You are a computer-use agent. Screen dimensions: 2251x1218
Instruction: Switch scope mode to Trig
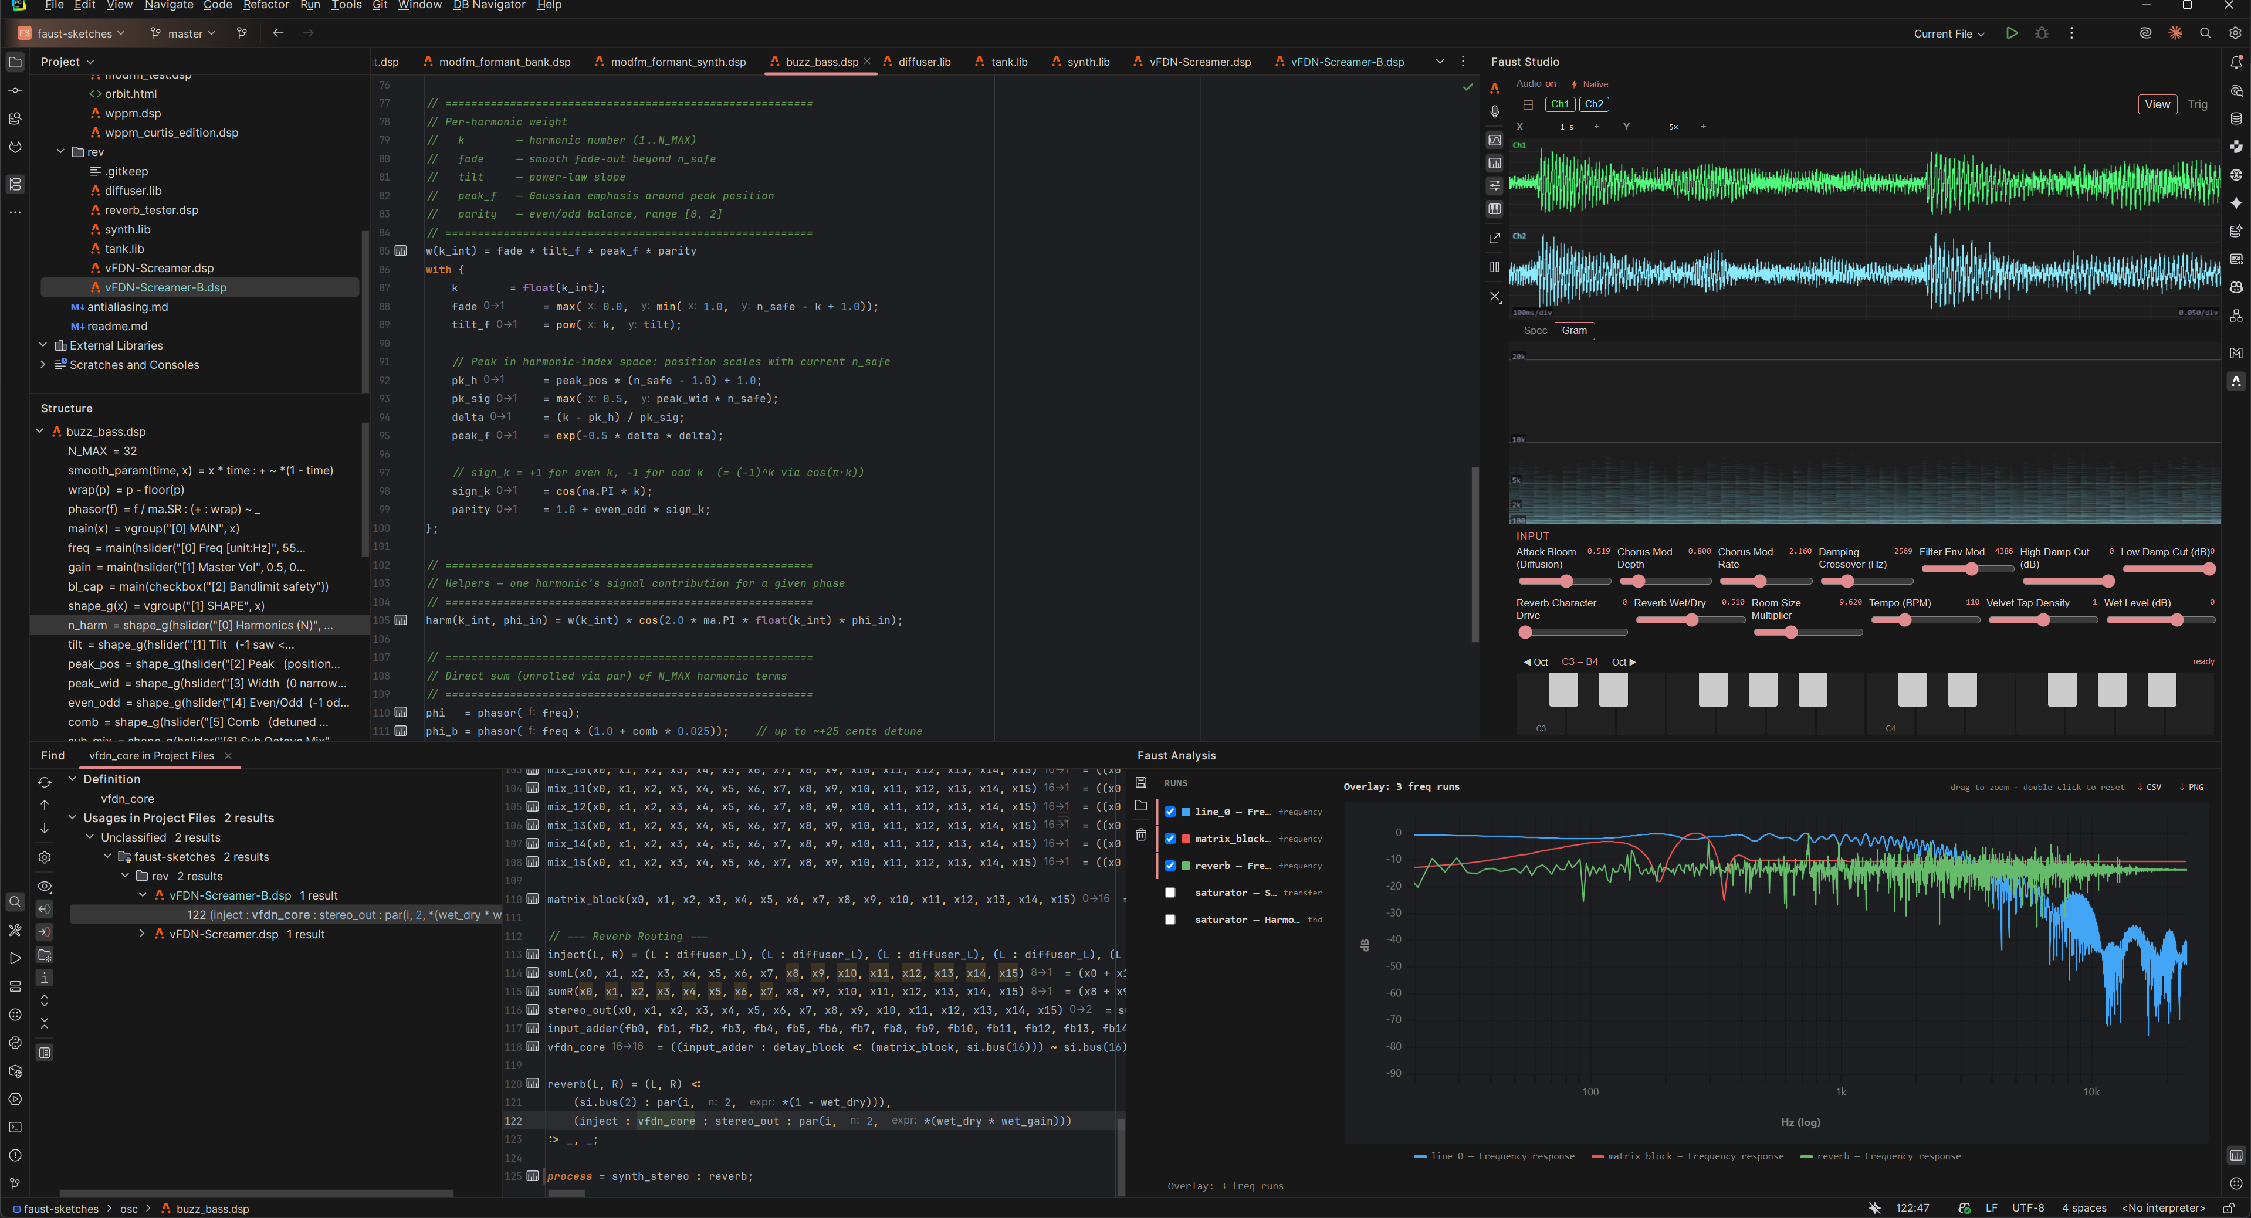2197,105
